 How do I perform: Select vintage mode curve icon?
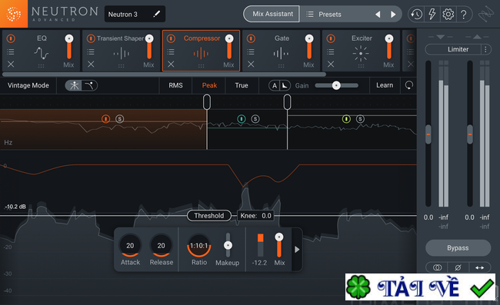[89, 85]
